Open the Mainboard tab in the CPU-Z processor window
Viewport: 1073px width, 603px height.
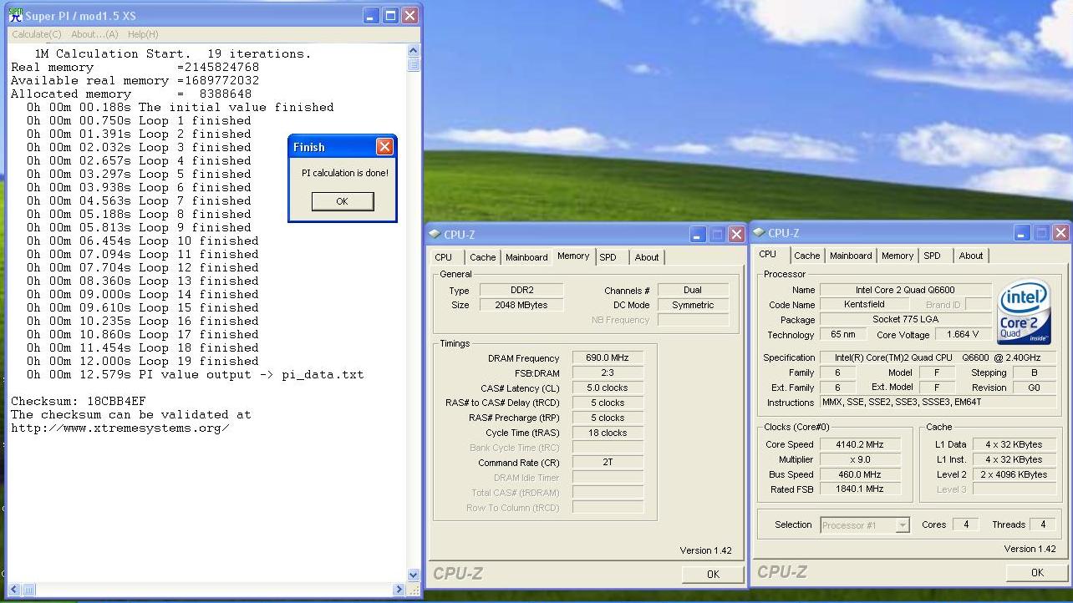click(851, 256)
